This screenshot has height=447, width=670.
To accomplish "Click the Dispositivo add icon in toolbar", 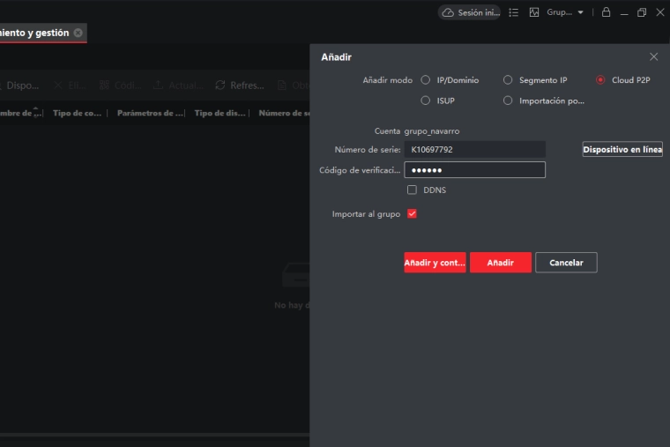I will click(4, 86).
